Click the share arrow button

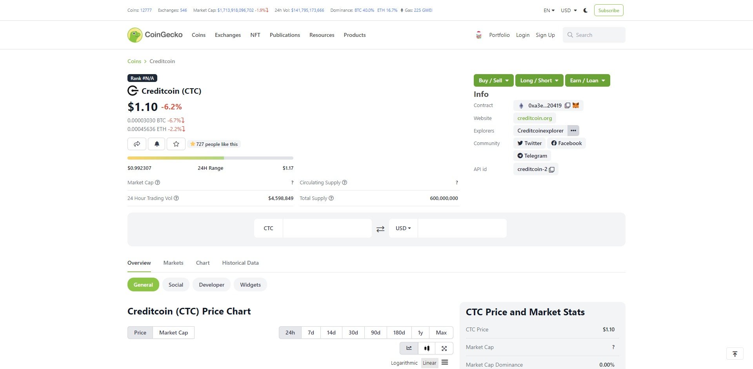tap(137, 144)
